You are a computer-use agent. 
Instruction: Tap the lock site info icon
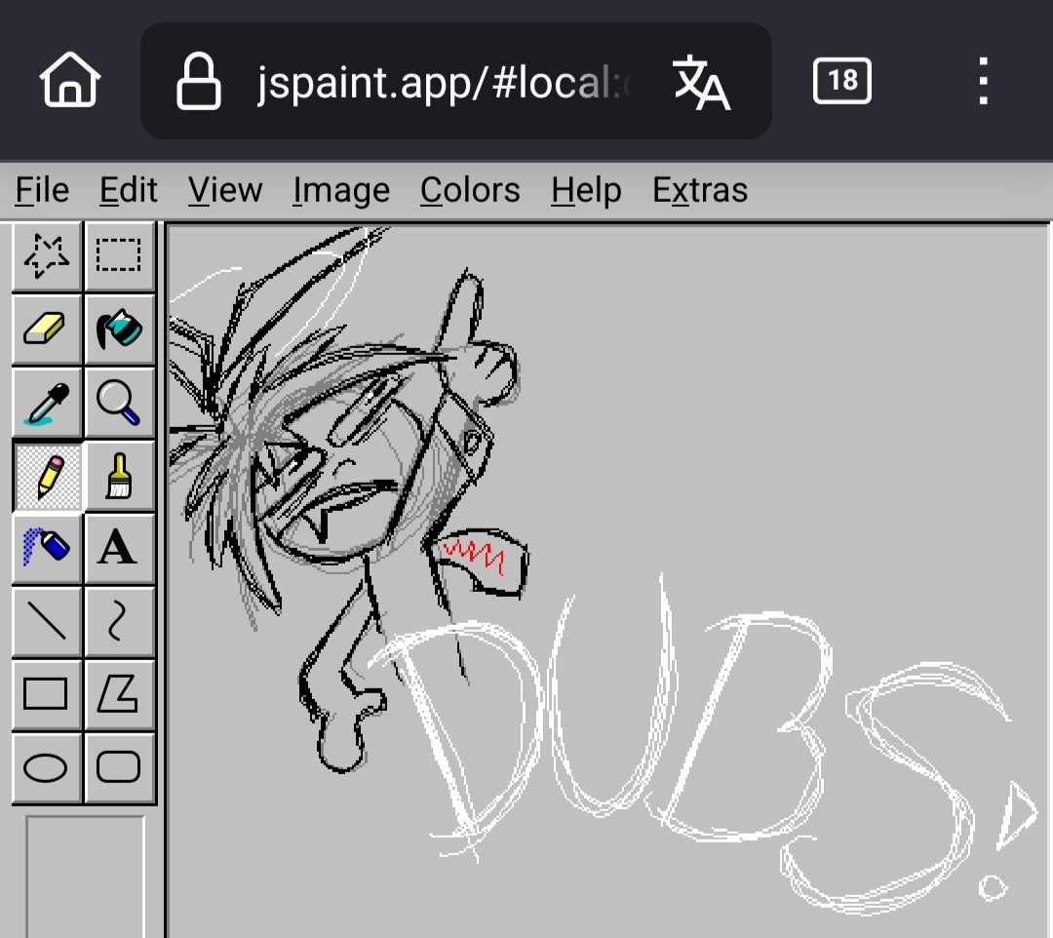click(x=199, y=82)
